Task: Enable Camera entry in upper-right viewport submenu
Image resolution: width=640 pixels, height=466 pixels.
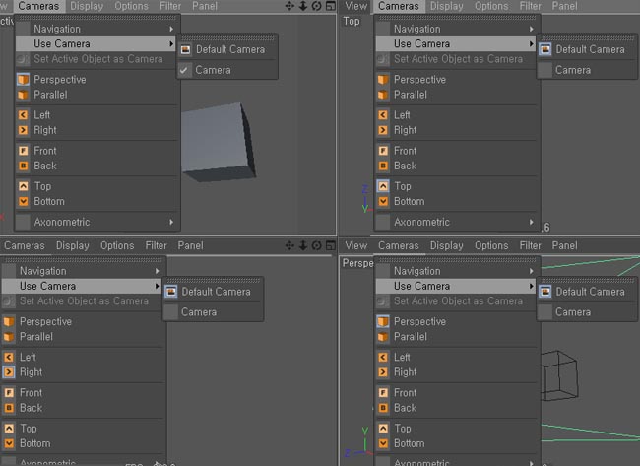Action: click(588, 70)
